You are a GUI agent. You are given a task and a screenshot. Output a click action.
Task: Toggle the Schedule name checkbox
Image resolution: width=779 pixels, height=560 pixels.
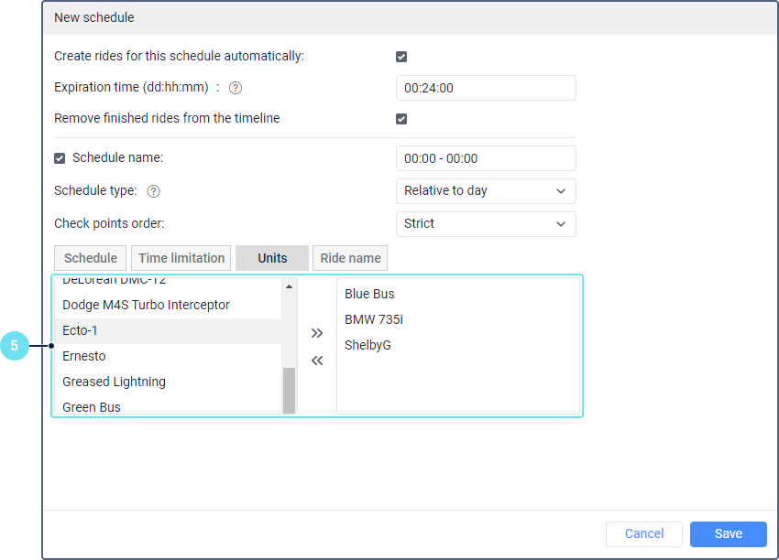point(60,158)
